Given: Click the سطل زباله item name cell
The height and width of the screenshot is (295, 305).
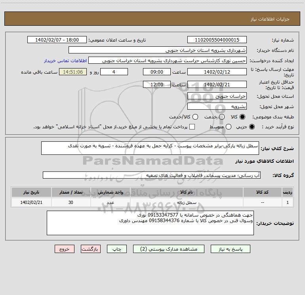Looking at the screenshot, I should coord(187,202).
